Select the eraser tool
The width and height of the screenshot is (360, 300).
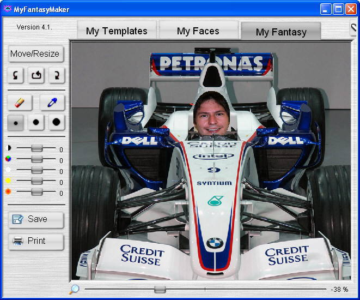20,103
